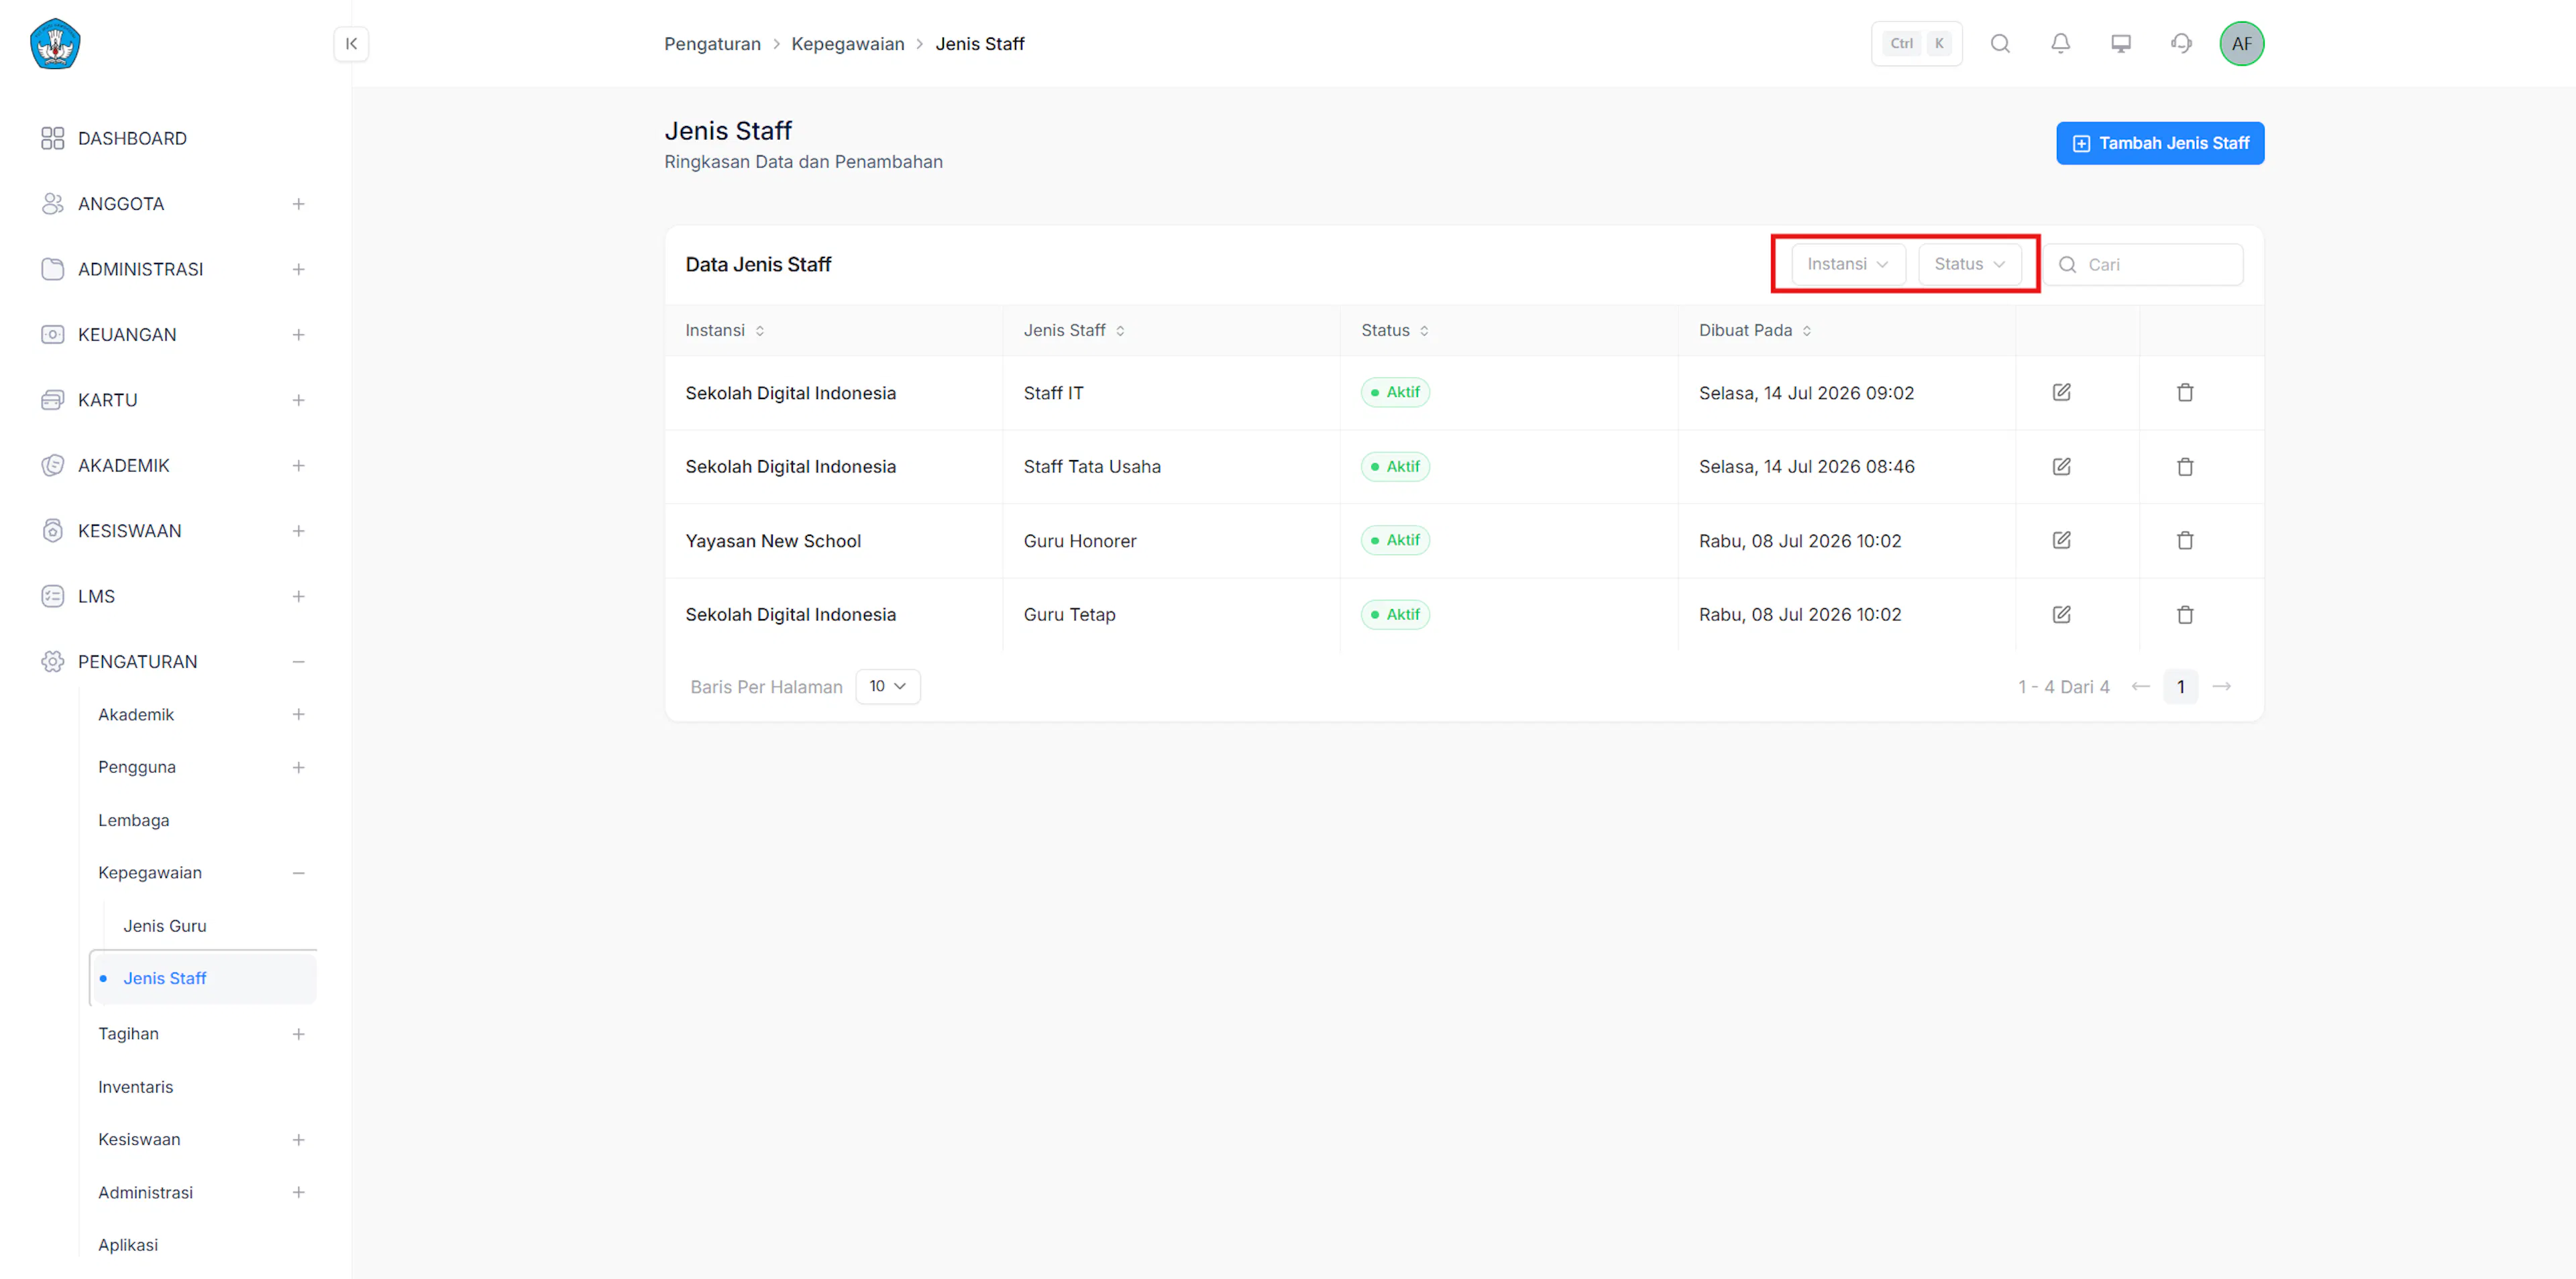Click the Aktif badge for Guru Tetap

click(1395, 614)
